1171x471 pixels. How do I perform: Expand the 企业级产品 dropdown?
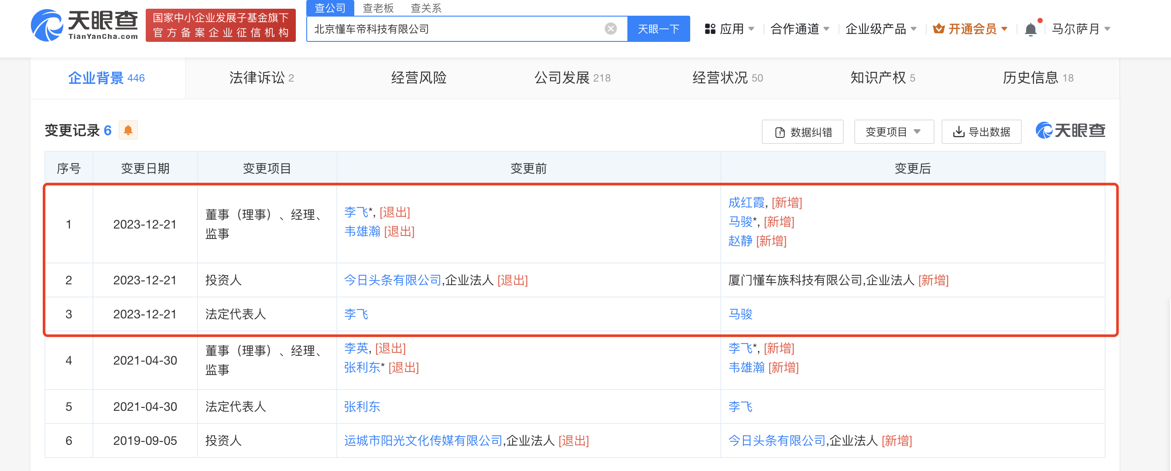[880, 29]
